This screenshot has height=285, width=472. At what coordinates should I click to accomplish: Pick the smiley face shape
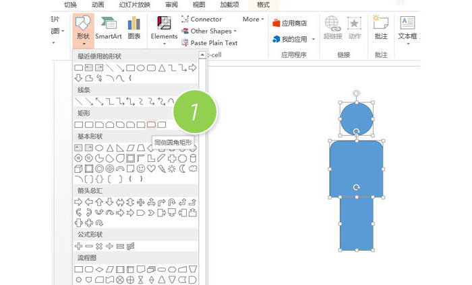click(x=141, y=169)
